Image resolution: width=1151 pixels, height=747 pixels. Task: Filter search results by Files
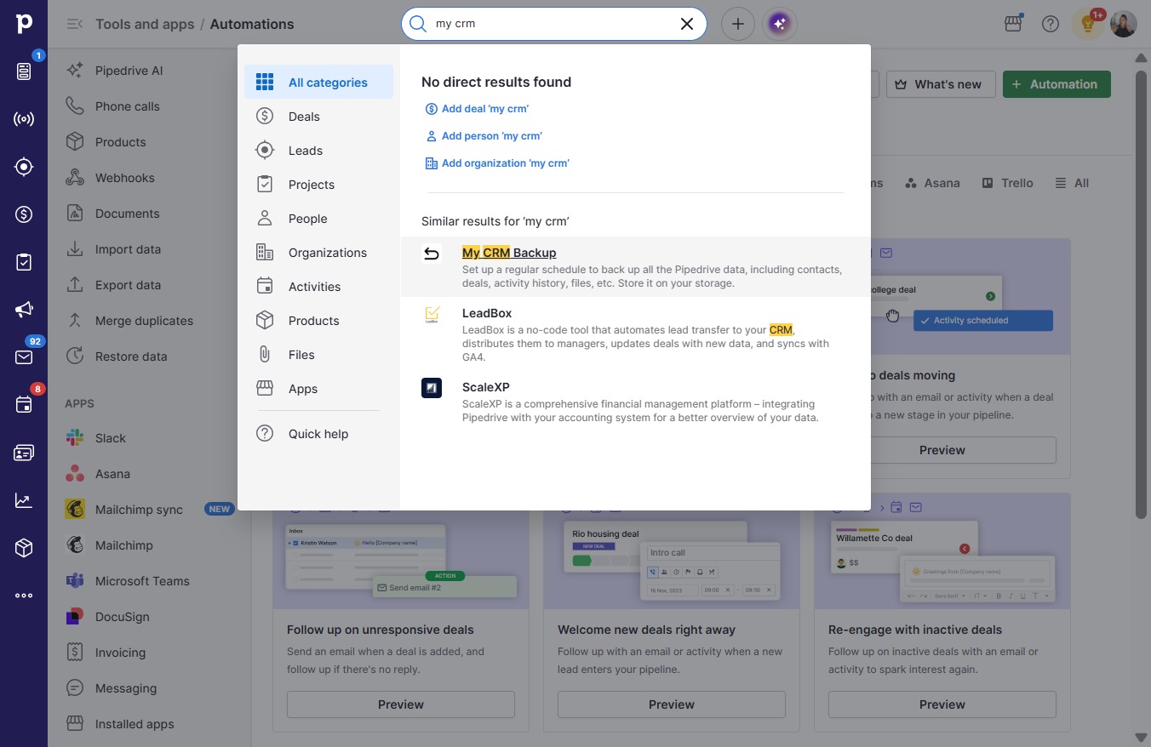click(318, 355)
